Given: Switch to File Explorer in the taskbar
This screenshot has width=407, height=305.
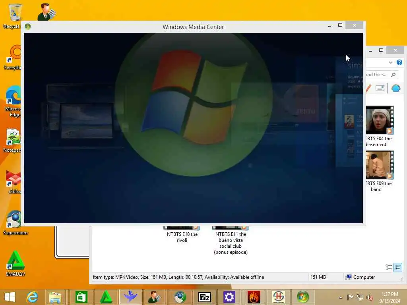Looking at the screenshot, I should pyautogui.click(x=55, y=297).
